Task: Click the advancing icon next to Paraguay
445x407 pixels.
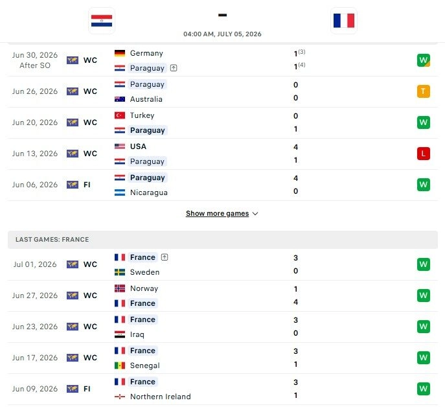Action: click(x=174, y=68)
